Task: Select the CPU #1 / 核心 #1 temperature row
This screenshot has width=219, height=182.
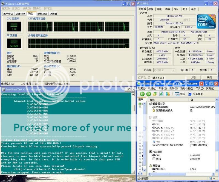Action: 165,128
